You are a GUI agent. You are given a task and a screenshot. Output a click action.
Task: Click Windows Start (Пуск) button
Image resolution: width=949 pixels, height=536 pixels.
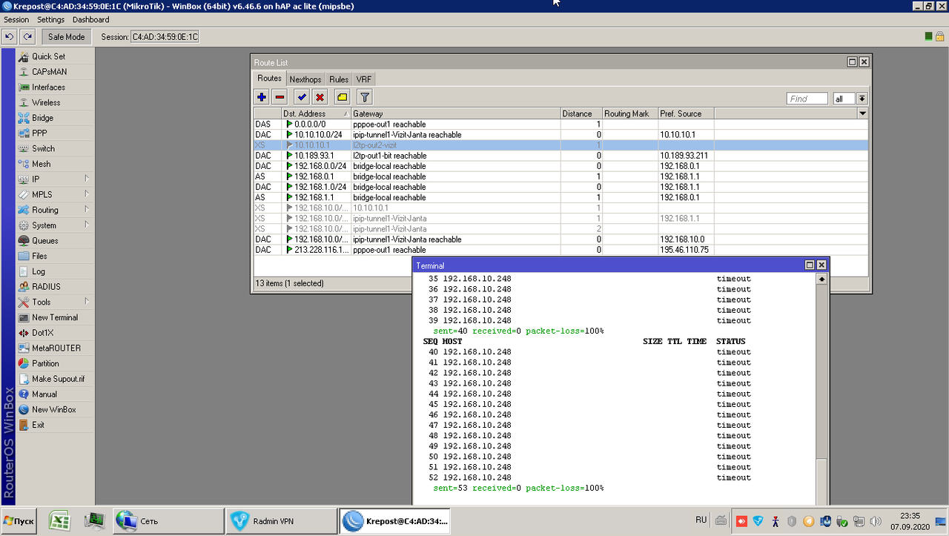click(x=19, y=521)
